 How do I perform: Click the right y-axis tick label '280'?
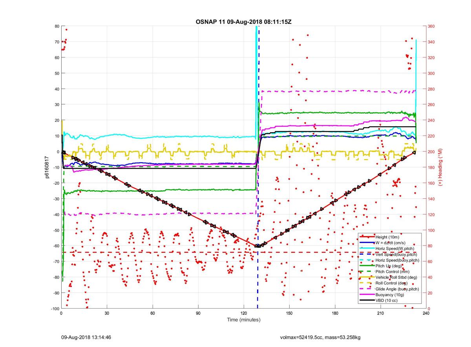[x=432, y=89]
